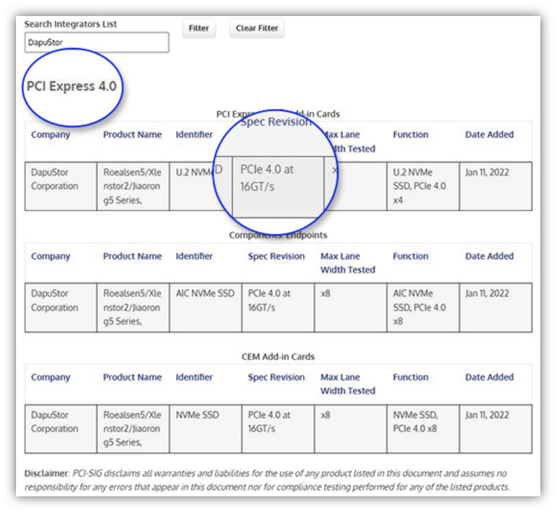Click the Company column header in Add-in Cards table
The width and height of the screenshot is (557, 513).
(50, 134)
